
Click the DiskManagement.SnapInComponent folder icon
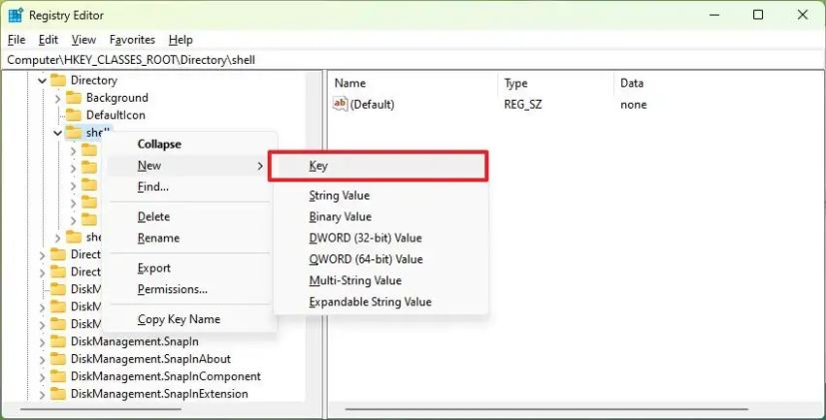[x=58, y=376]
